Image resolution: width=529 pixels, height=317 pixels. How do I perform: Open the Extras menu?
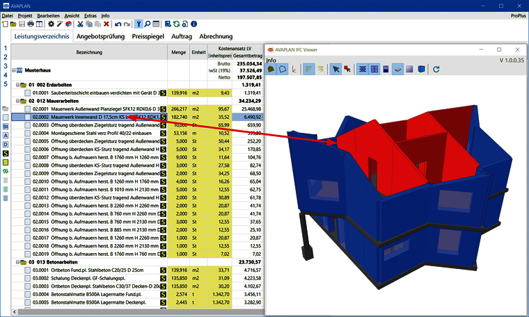(x=90, y=16)
